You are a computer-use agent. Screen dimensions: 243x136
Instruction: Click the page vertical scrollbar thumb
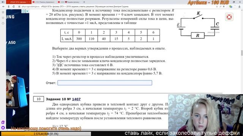pyautogui.click(x=242, y=53)
